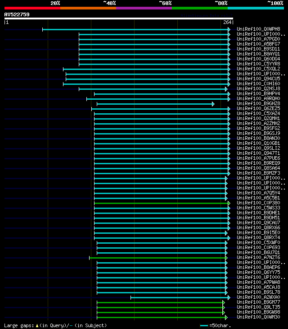Click the green ~80% legend color segment

tap(200, 8)
